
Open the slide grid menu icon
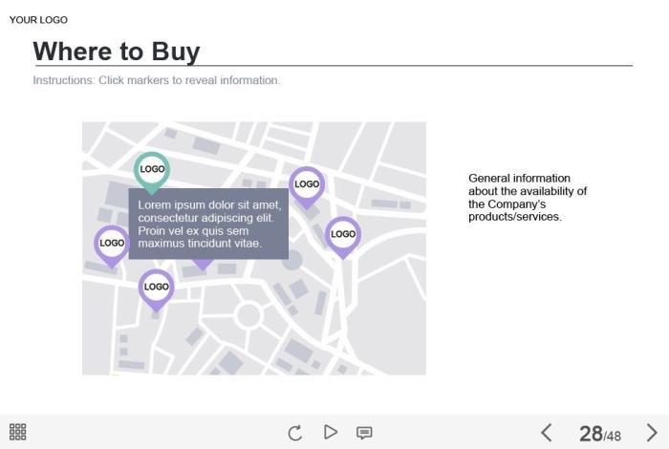(x=18, y=433)
